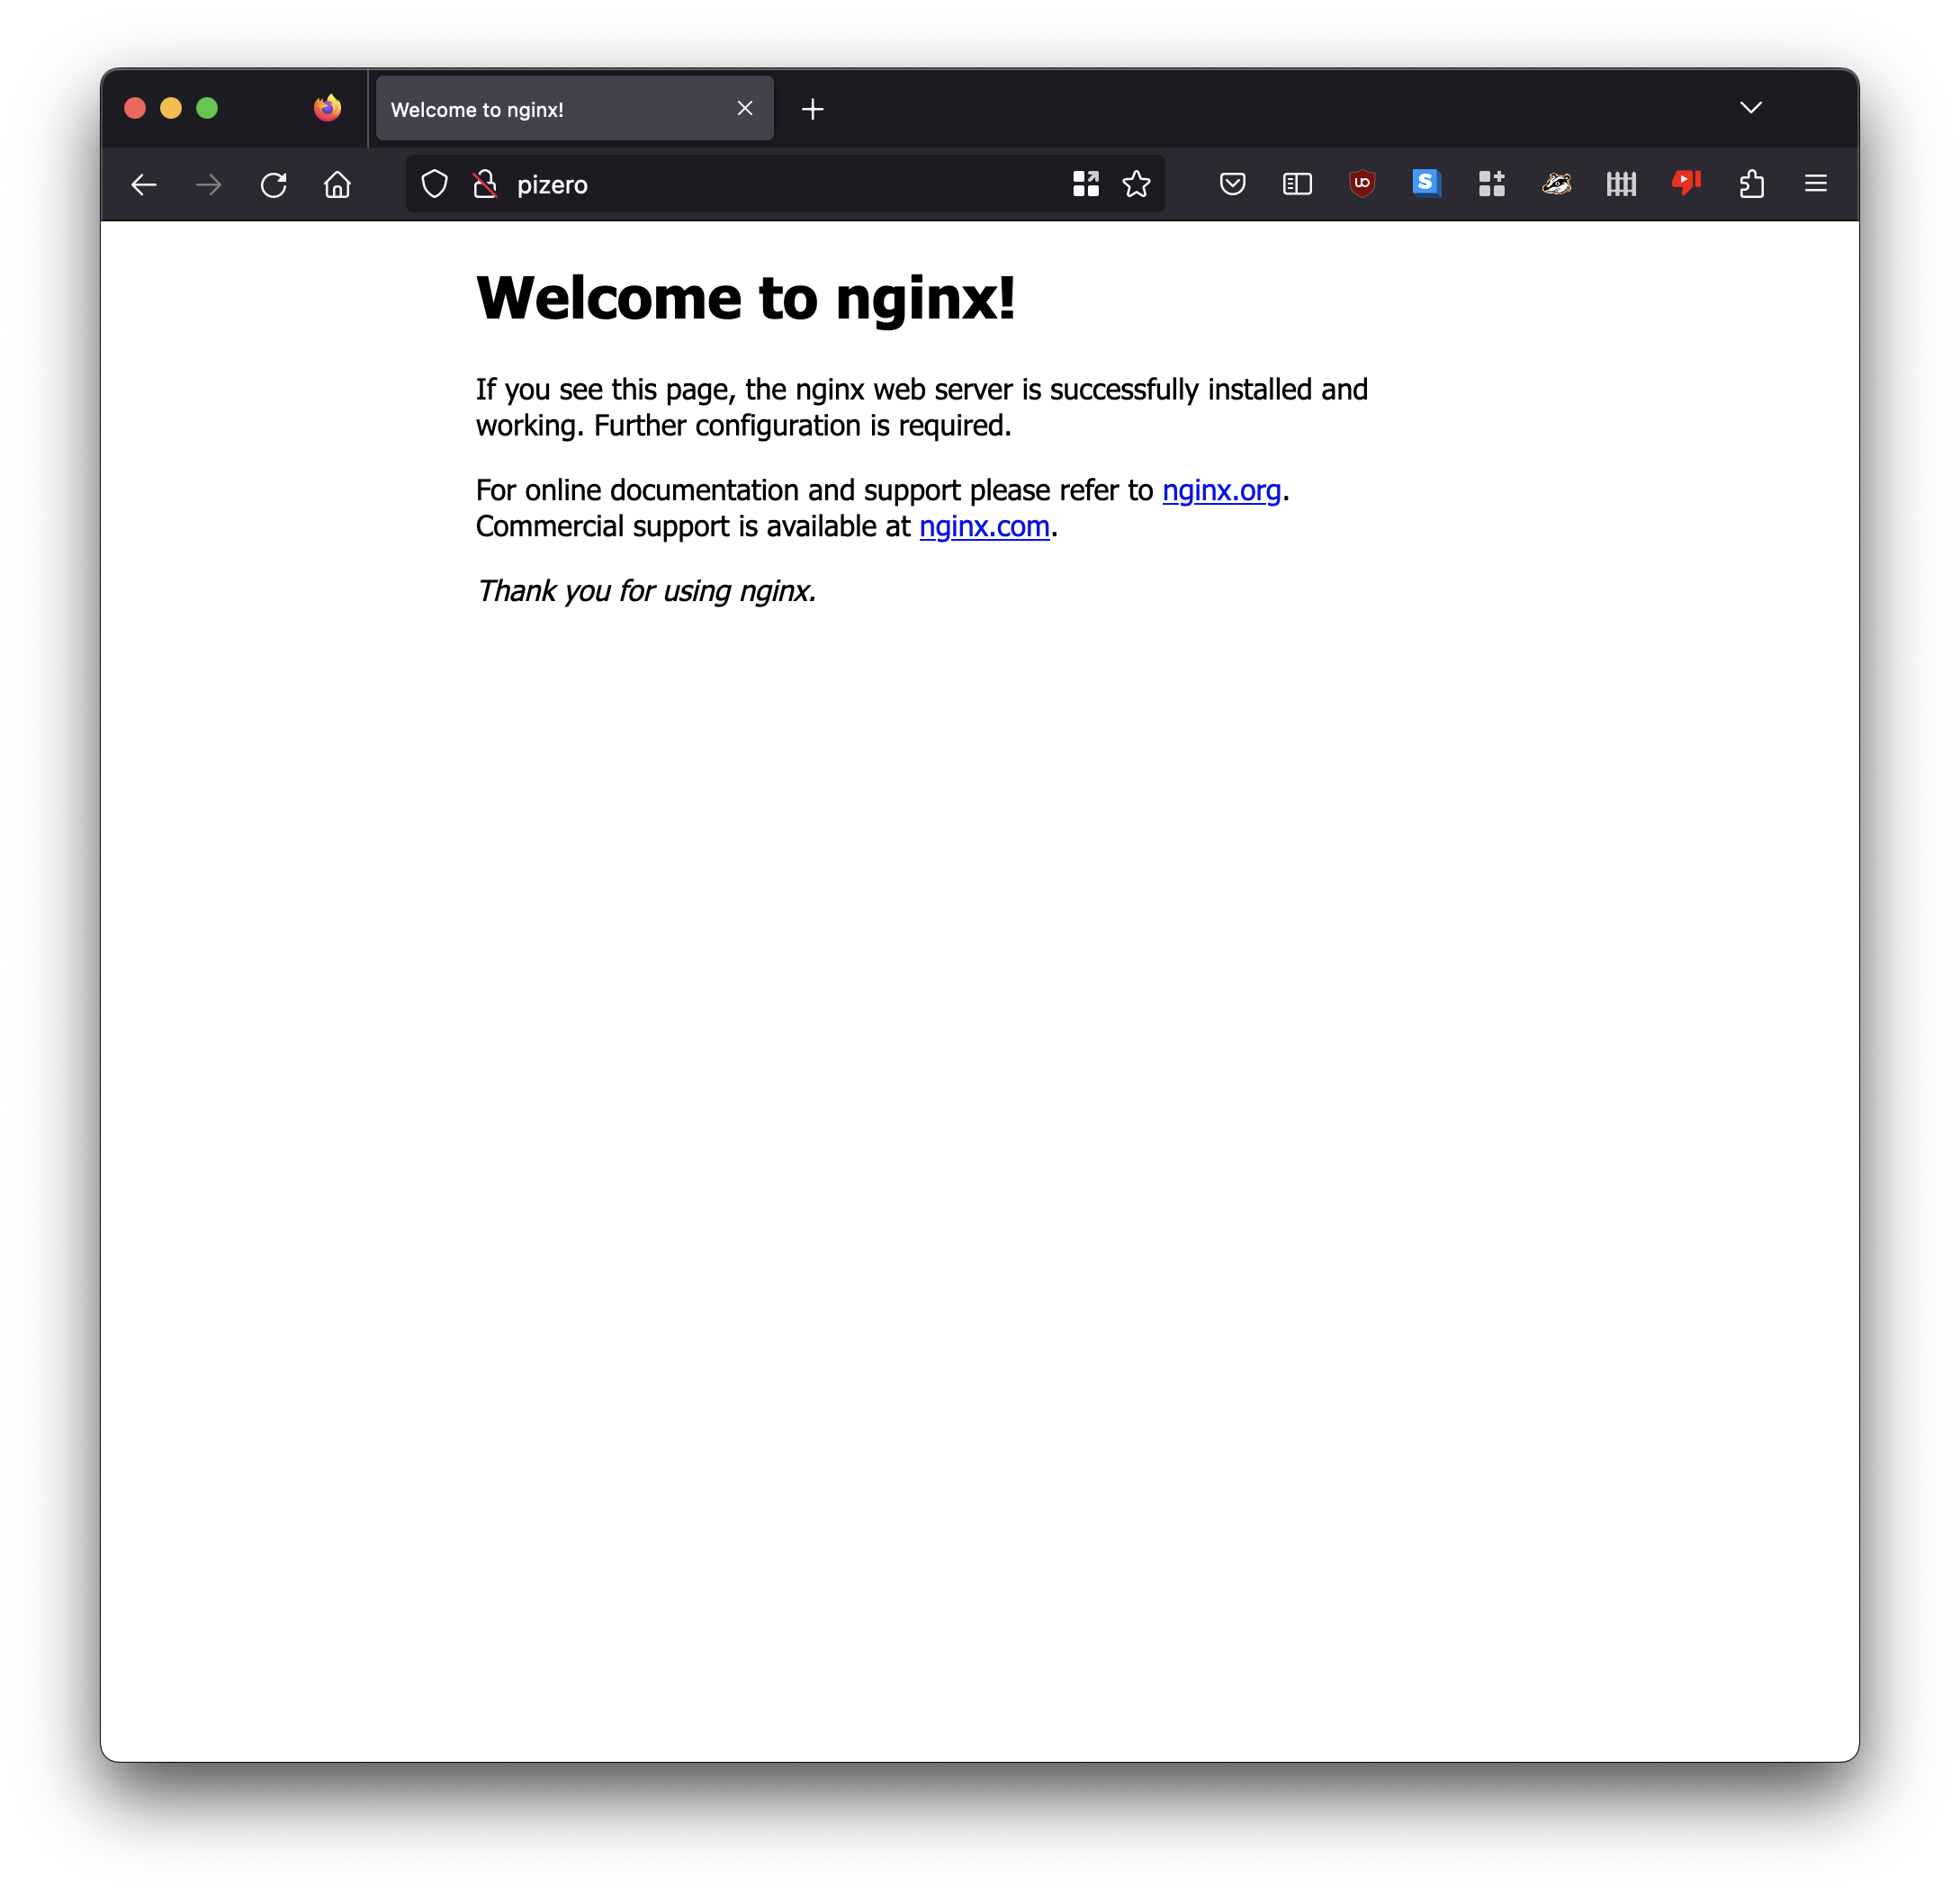Open a new tab with plus
1960x1895 pixels.
point(813,109)
